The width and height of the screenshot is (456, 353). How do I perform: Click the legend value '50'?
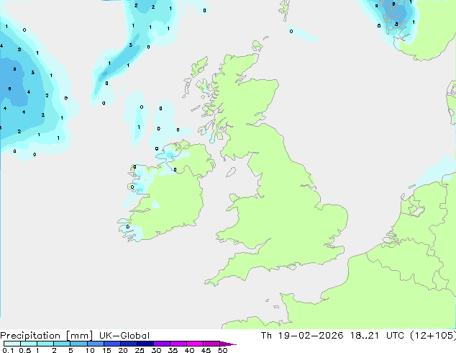[x=222, y=350]
